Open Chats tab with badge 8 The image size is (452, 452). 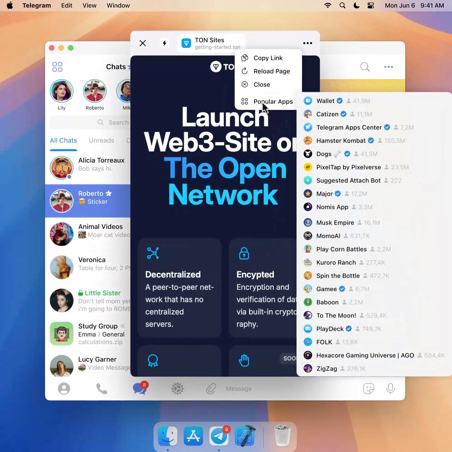click(x=140, y=388)
